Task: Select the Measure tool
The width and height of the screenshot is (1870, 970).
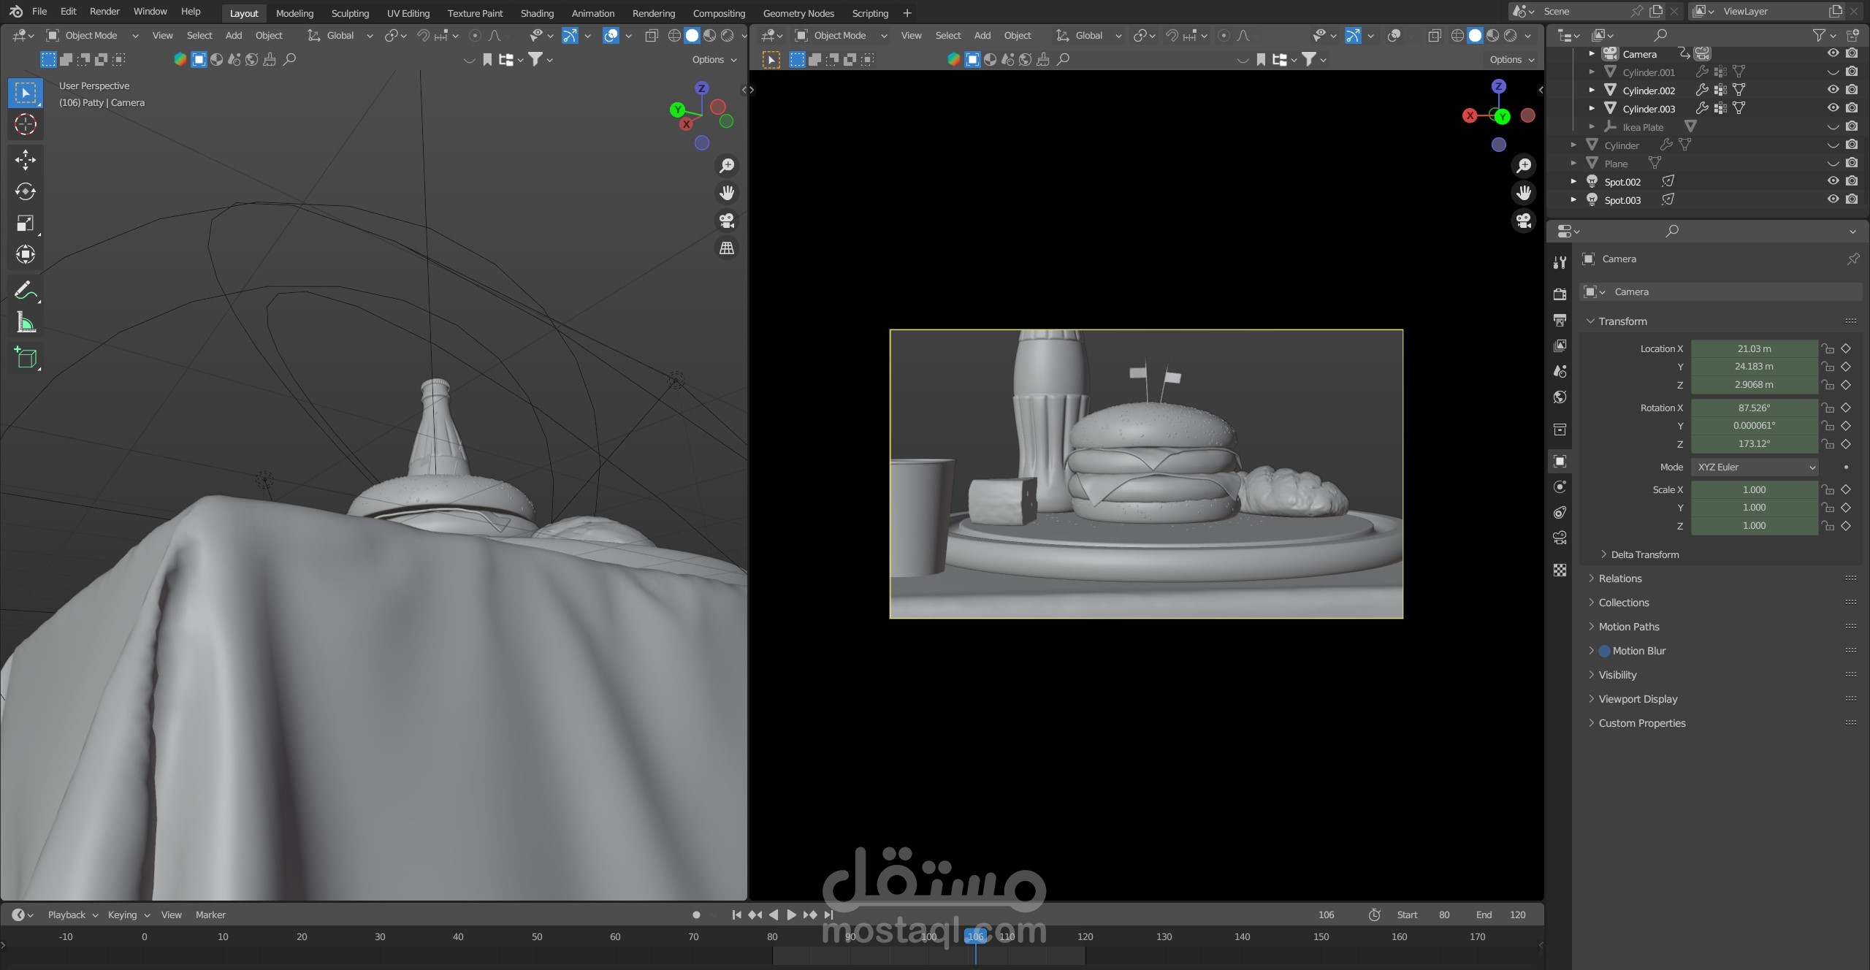Action: pos(26,322)
